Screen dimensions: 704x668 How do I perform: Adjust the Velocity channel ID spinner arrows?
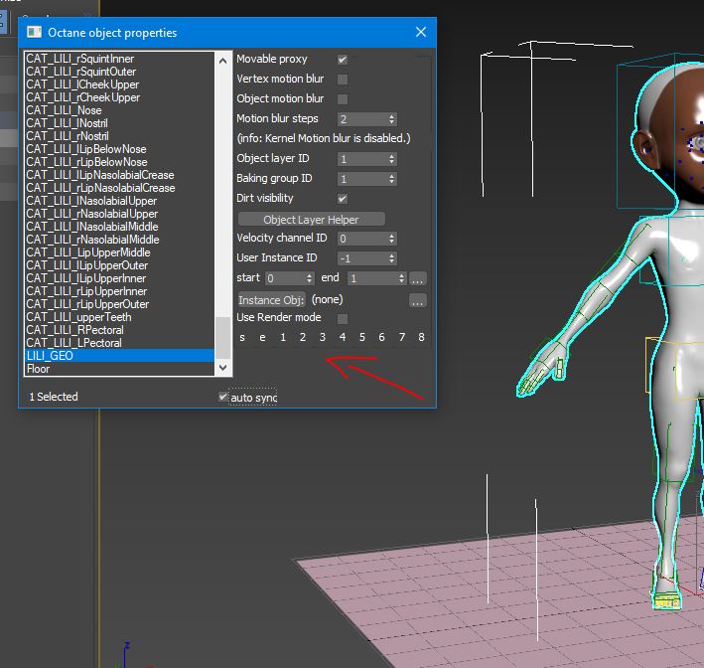pyautogui.click(x=391, y=239)
